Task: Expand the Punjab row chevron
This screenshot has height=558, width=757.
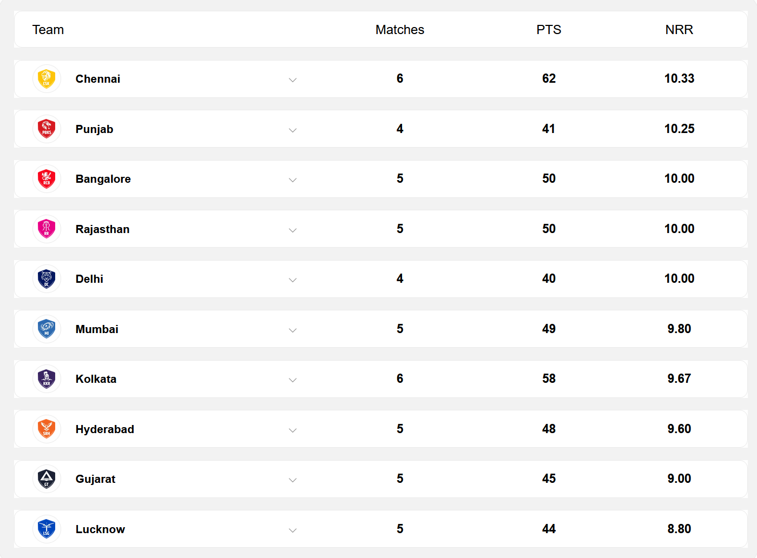Action: coord(293,130)
